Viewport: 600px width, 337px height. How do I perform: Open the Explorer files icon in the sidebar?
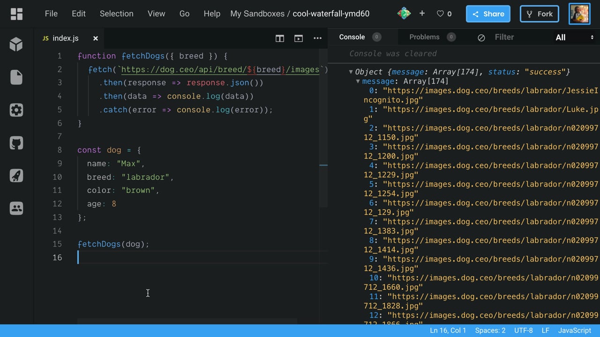[16, 77]
